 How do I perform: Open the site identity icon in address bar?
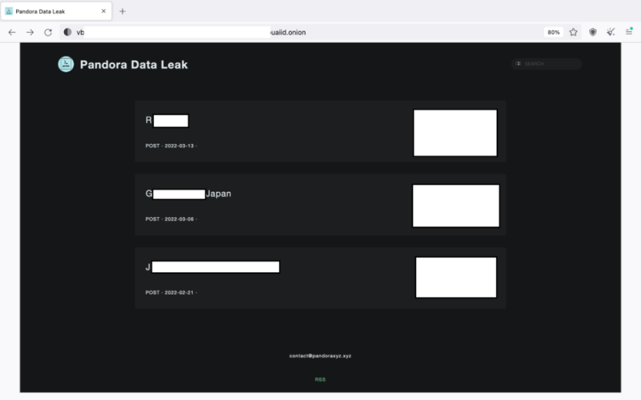67,32
